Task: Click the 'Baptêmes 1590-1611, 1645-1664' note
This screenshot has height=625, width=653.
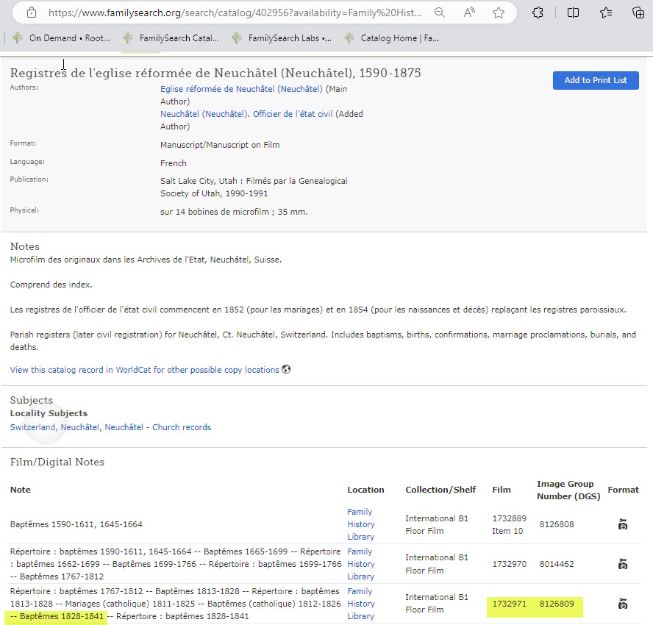Action: (x=76, y=524)
